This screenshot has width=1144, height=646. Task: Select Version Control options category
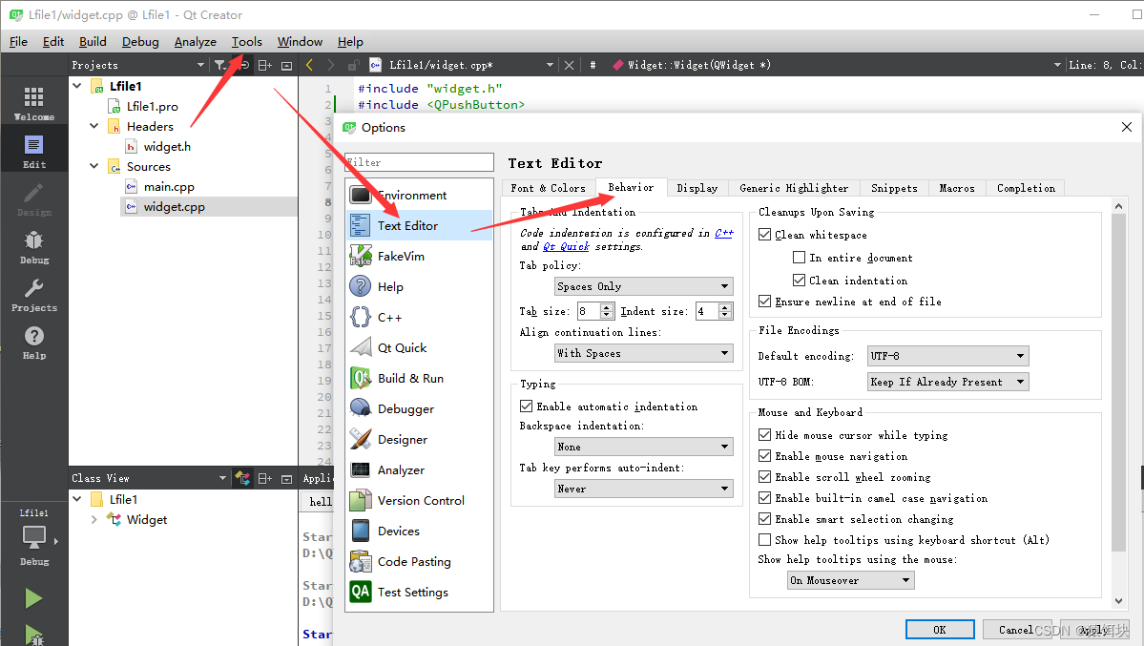[x=420, y=501]
